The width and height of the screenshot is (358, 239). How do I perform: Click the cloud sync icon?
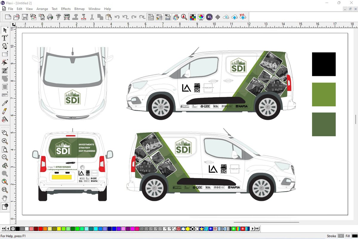pyautogui.click(x=226, y=17)
